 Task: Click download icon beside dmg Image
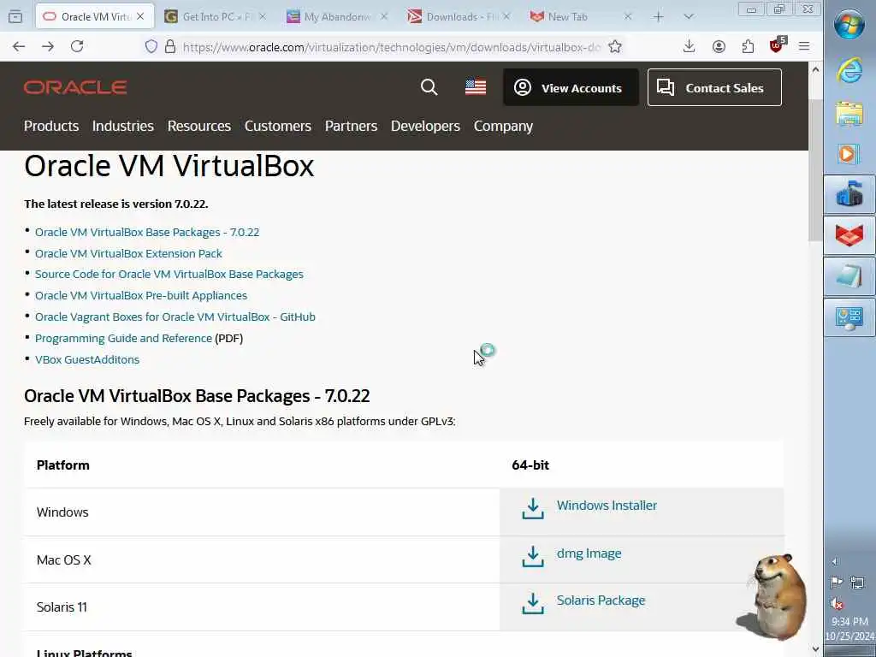(533, 556)
